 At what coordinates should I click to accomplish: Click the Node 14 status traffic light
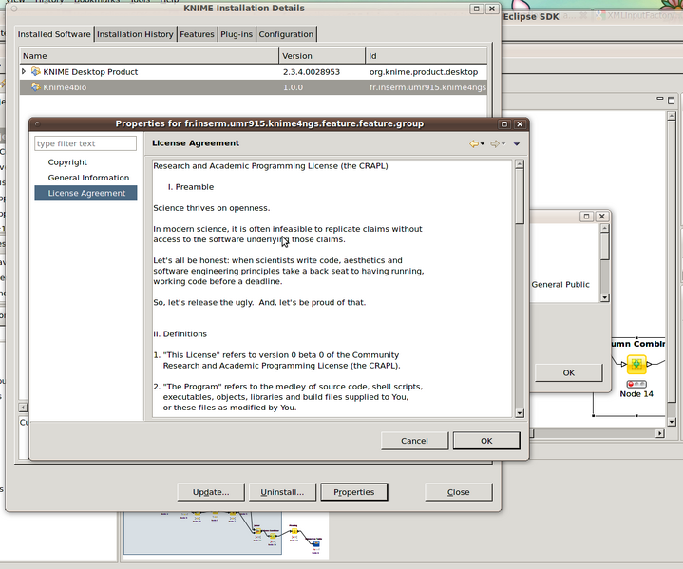click(636, 384)
